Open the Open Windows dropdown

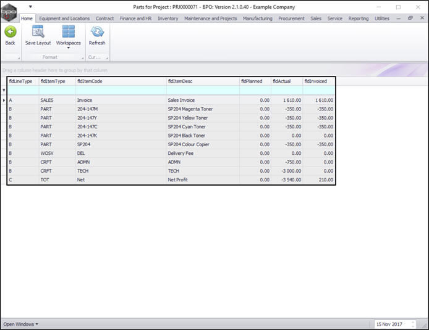tap(21, 324)
